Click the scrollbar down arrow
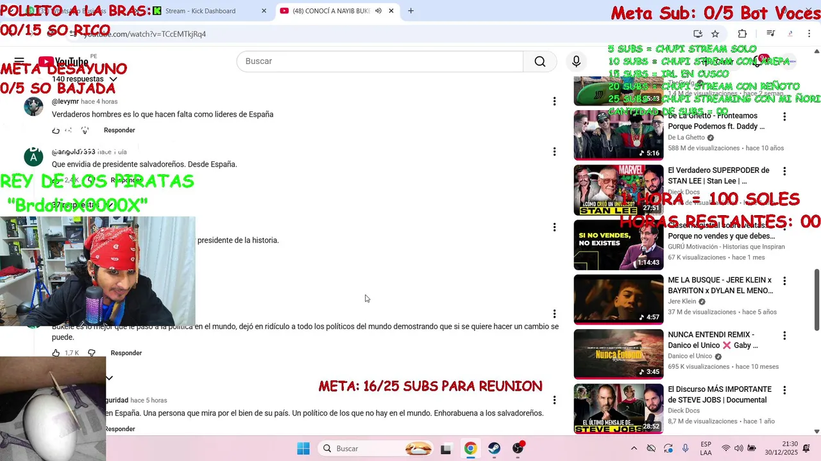The height and width of the screenshot is (461, 821). (x=817, y=432)
